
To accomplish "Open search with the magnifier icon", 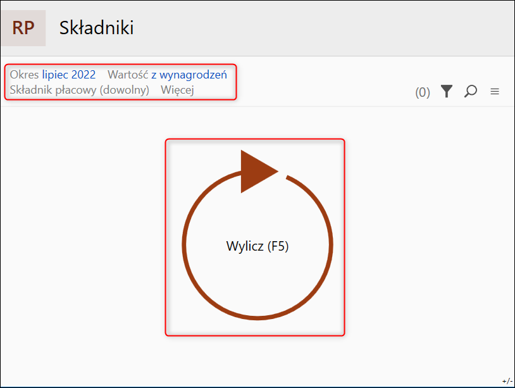I will 471,91.
